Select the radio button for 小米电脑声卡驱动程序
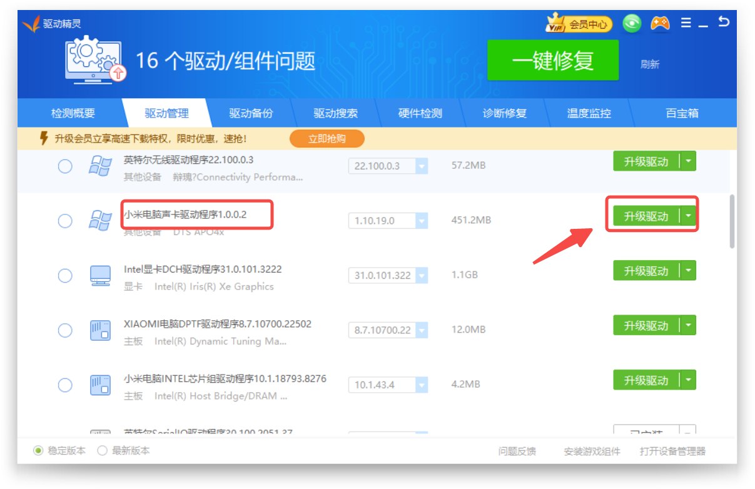This screenshot has width=755, height=489. 65,221
